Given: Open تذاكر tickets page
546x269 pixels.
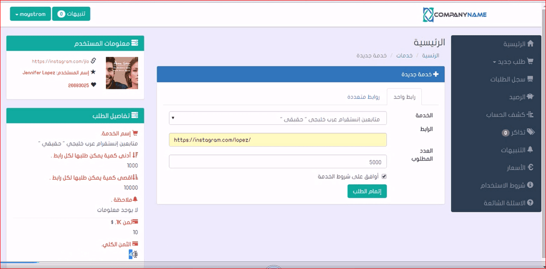Looking at the screenshot, I should click(x=518, y=132).
